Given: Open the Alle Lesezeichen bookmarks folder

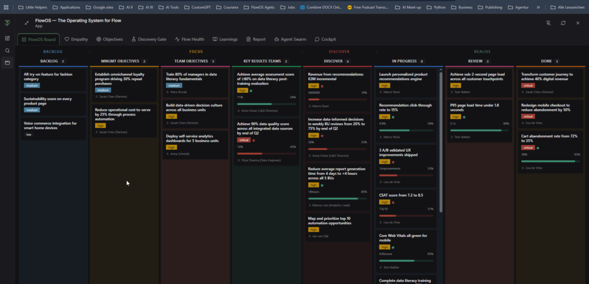Looking at the screenshot, I should coord(565,7).
